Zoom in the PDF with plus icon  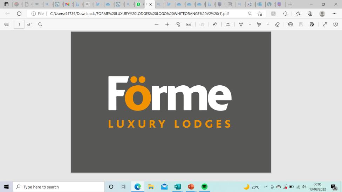[x=167, y=24]
